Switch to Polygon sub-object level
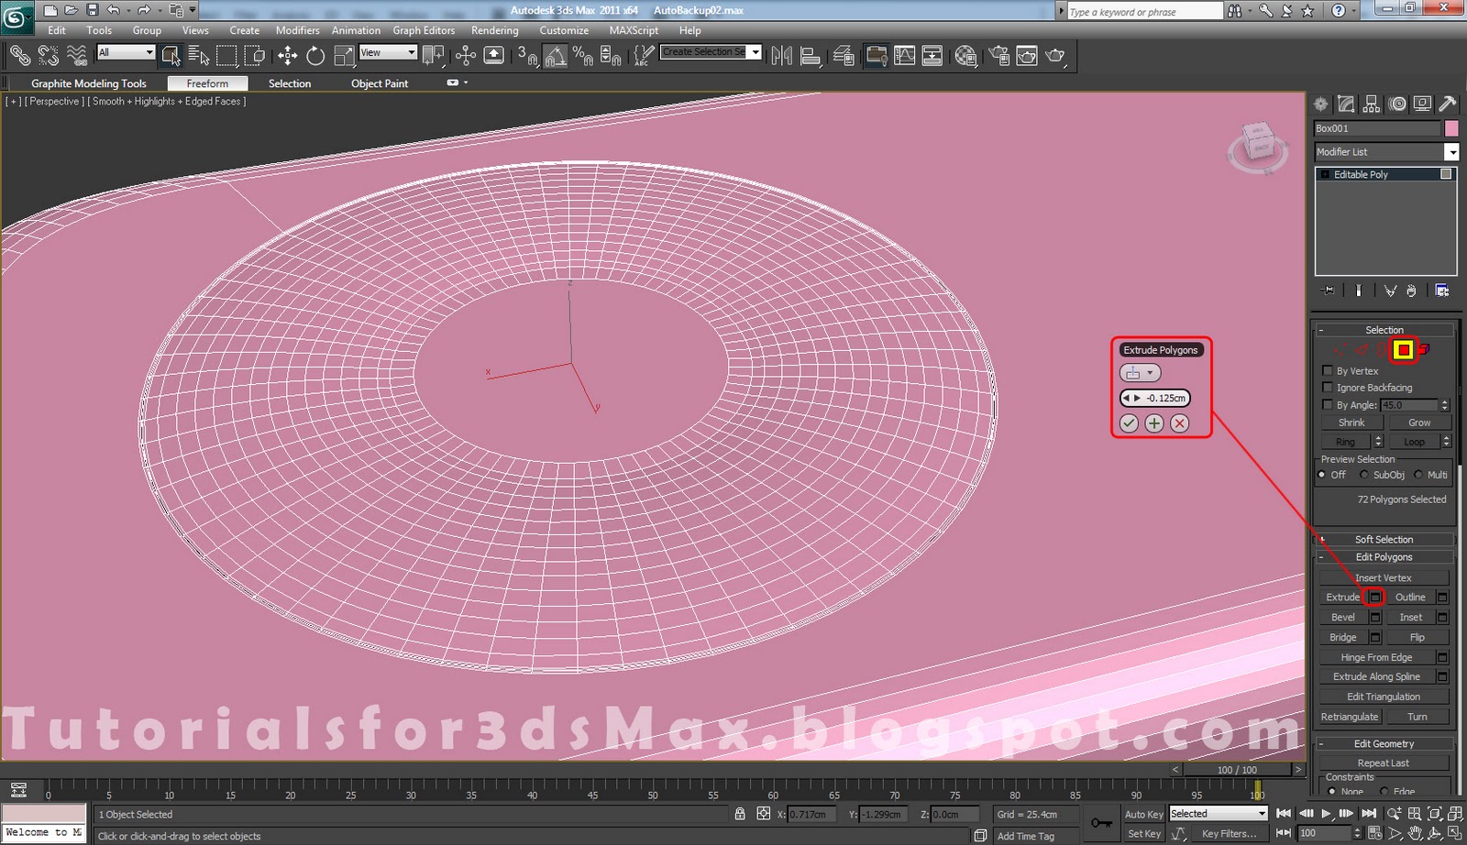Screen dimensions: 1467x845 [x=1403, y=349]
